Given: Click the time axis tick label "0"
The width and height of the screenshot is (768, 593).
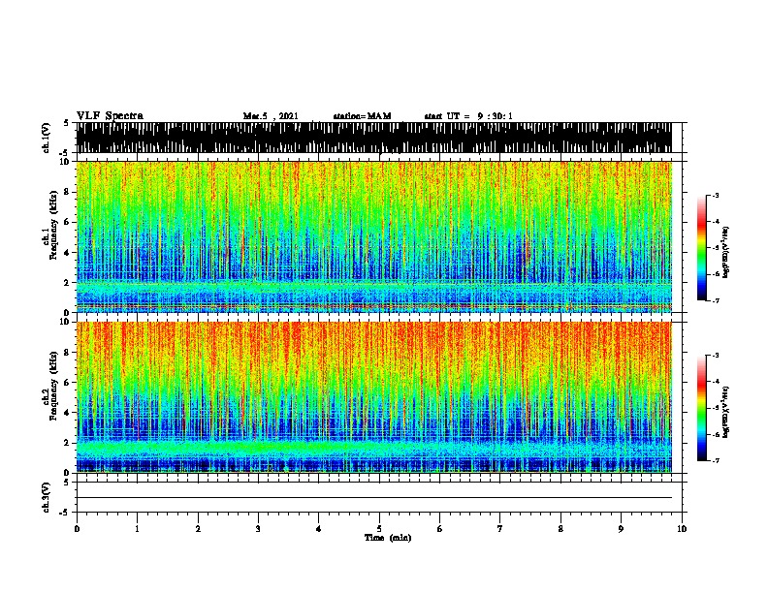Looking at the screenshot, I should (77, 529).
